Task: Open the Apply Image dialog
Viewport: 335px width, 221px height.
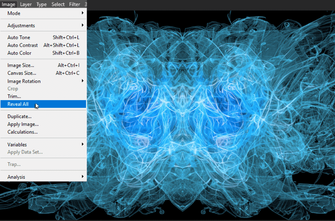Action: 23,124
